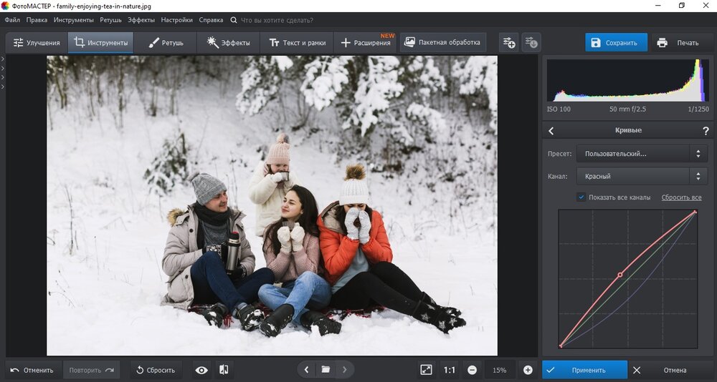
Task: Click the fit-to-screen icon
Action: pyautogui.click(x=426, y=370)
